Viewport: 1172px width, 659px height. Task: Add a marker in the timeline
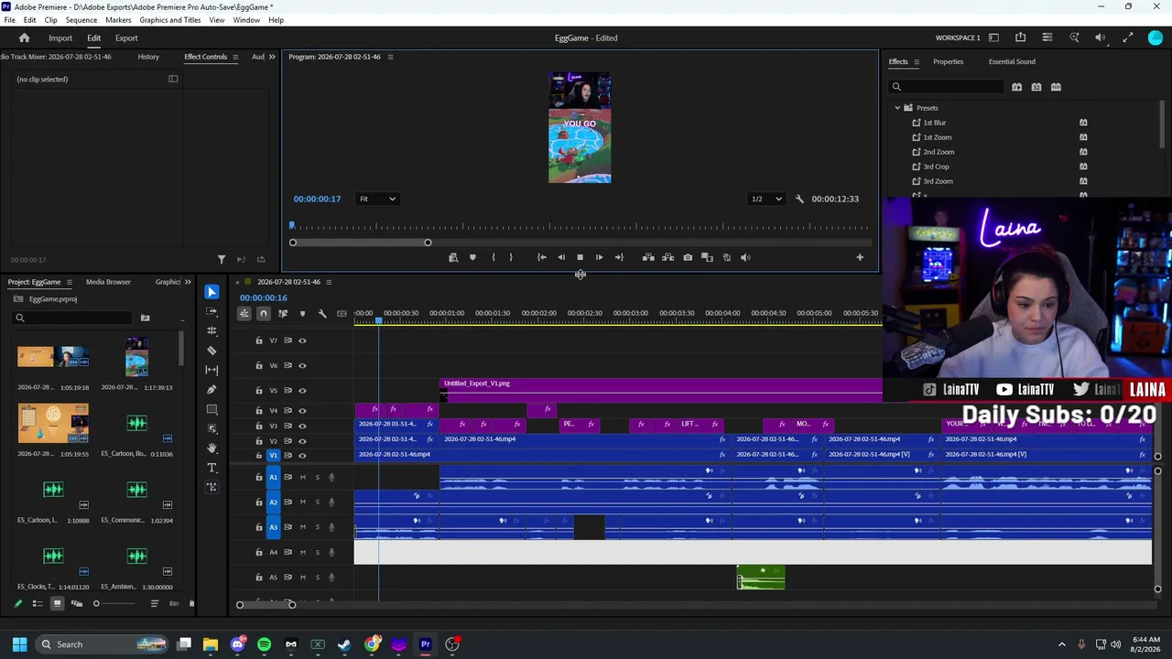(302, 314)
